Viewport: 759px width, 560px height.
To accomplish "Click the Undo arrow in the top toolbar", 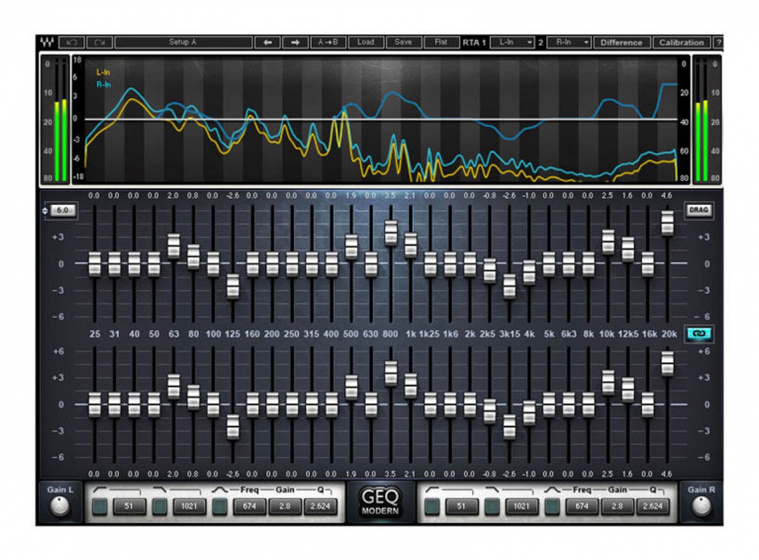I will tap(71, 42).
